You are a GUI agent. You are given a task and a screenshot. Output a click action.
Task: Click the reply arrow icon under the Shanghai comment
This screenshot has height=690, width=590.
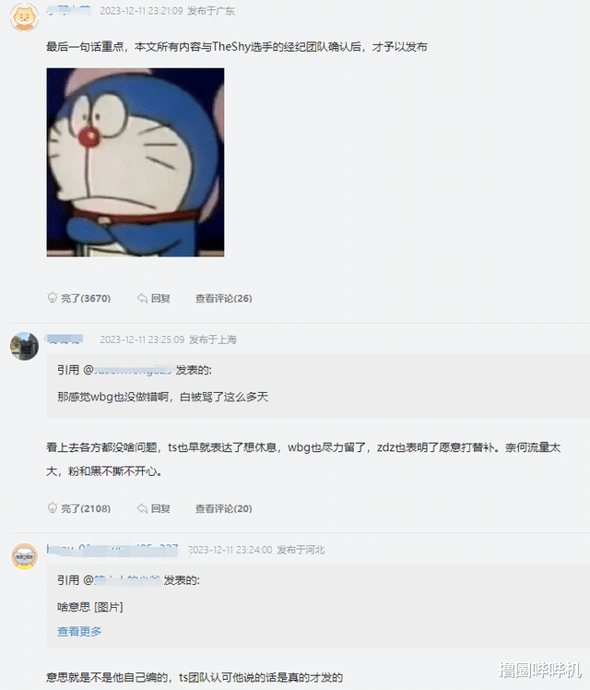(x=142, y=508)
